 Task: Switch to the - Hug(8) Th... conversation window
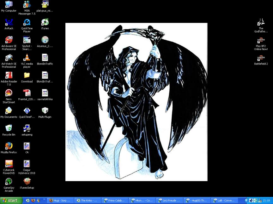197,201
